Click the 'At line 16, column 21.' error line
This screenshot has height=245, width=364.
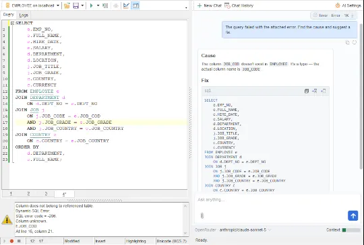34,232
